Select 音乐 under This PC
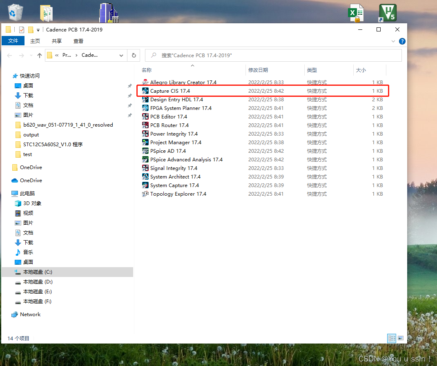The width and height of the screenshot is (437, 366). (28, 252)
